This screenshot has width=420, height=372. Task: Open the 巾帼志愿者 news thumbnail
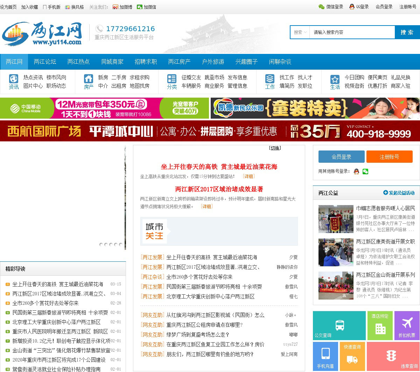(x=336, y=219)
